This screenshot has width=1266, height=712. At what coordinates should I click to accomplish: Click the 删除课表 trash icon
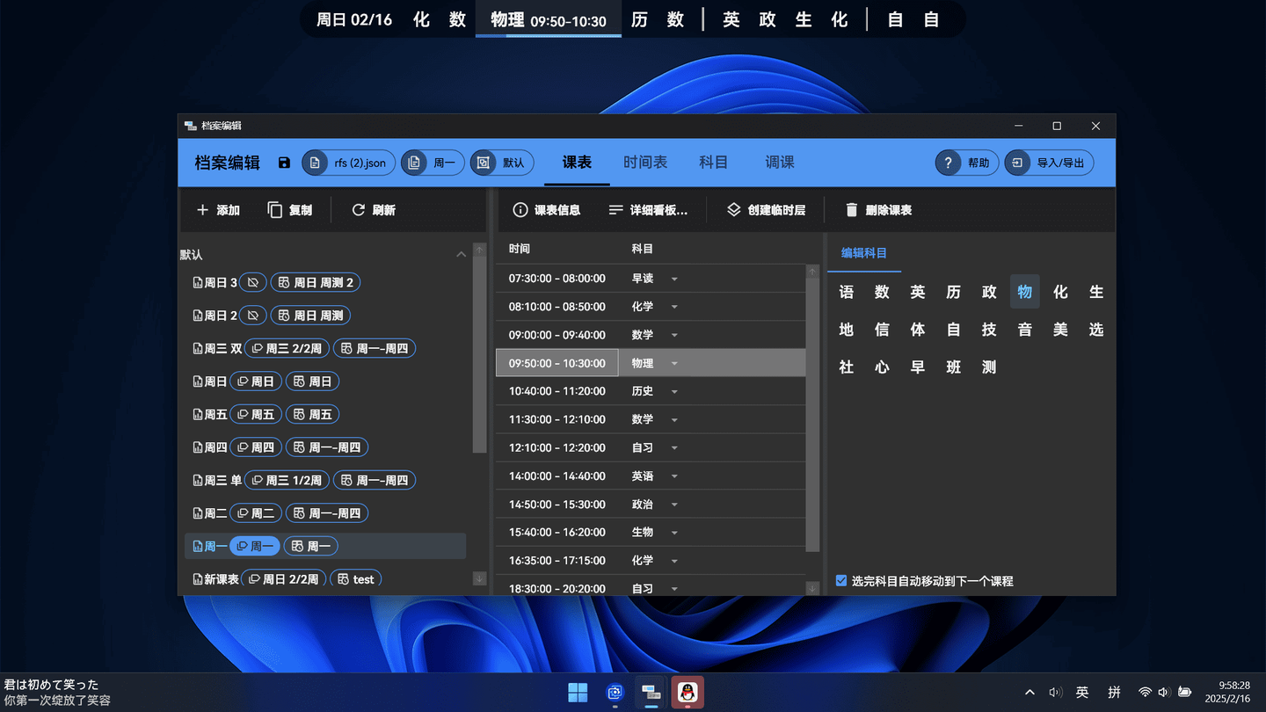coord(851,209)
